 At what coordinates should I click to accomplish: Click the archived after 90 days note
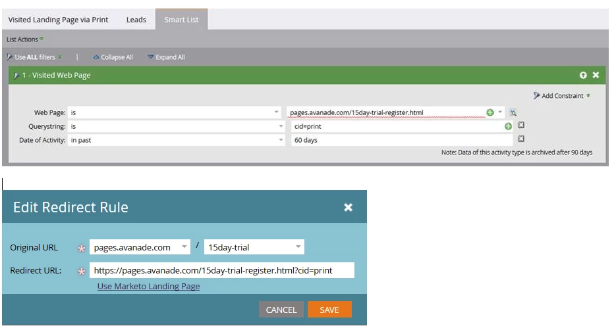click(x=517, y=153)
